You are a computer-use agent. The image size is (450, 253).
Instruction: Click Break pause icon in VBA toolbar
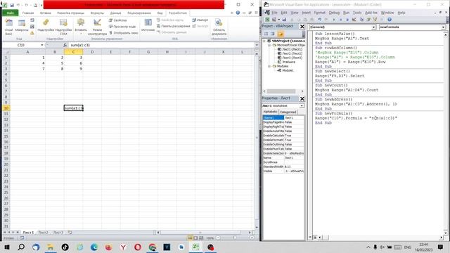(x=340, y=20)
